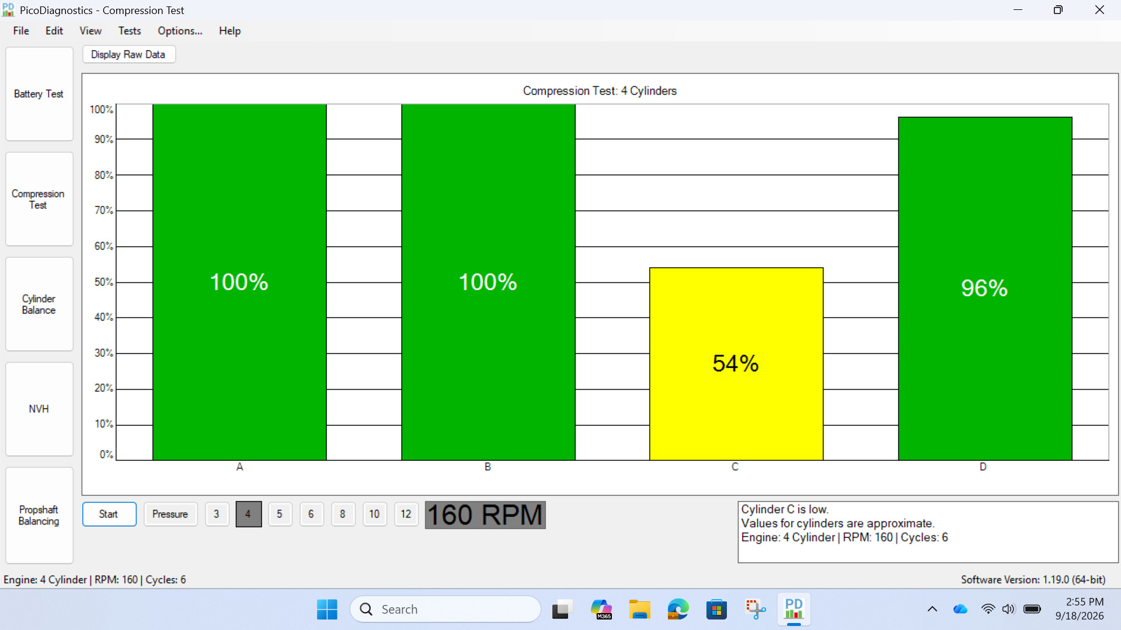Select the Battery Test panel
Screen dimensions: 1121x630
39,94
